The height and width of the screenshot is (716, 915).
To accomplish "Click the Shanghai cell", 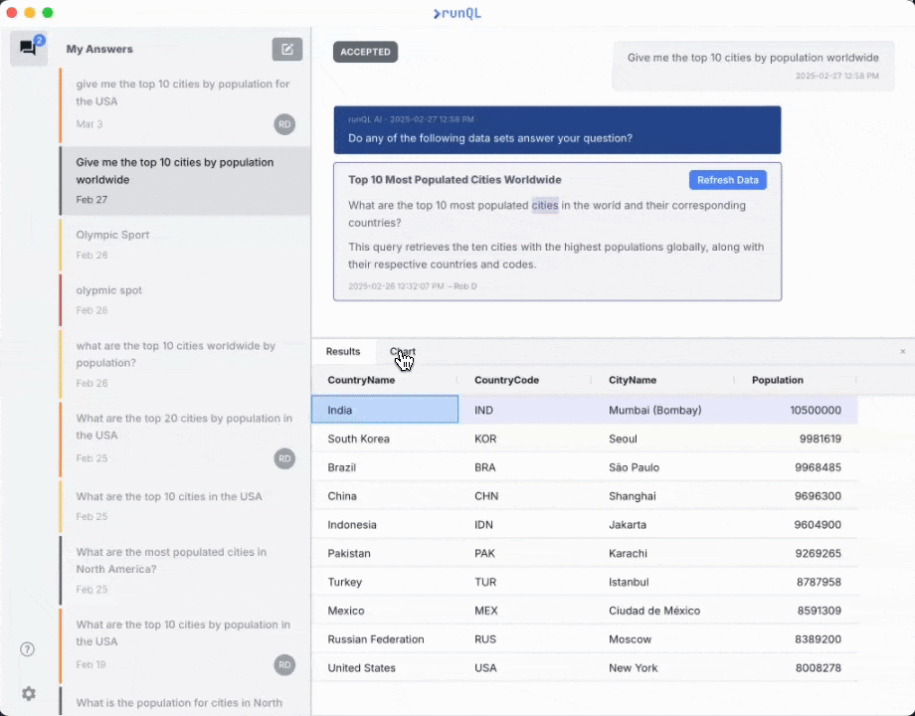I will 665,496.
